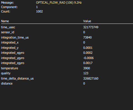
Task: Select the quality value 123
Action: [86, 73]
